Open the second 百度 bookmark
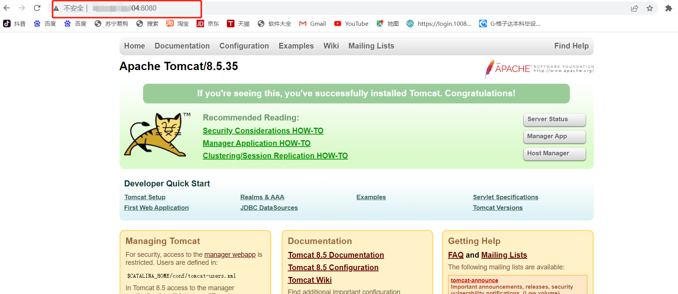This screenshot has height=294, width=678. point(75,23)
